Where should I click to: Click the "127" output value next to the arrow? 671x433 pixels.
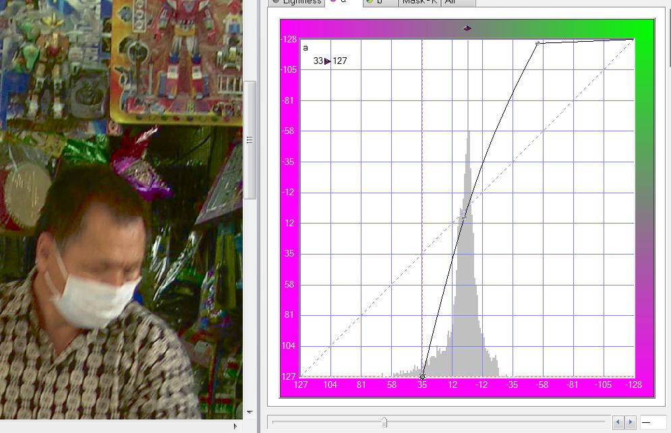(x=340, y=61)
